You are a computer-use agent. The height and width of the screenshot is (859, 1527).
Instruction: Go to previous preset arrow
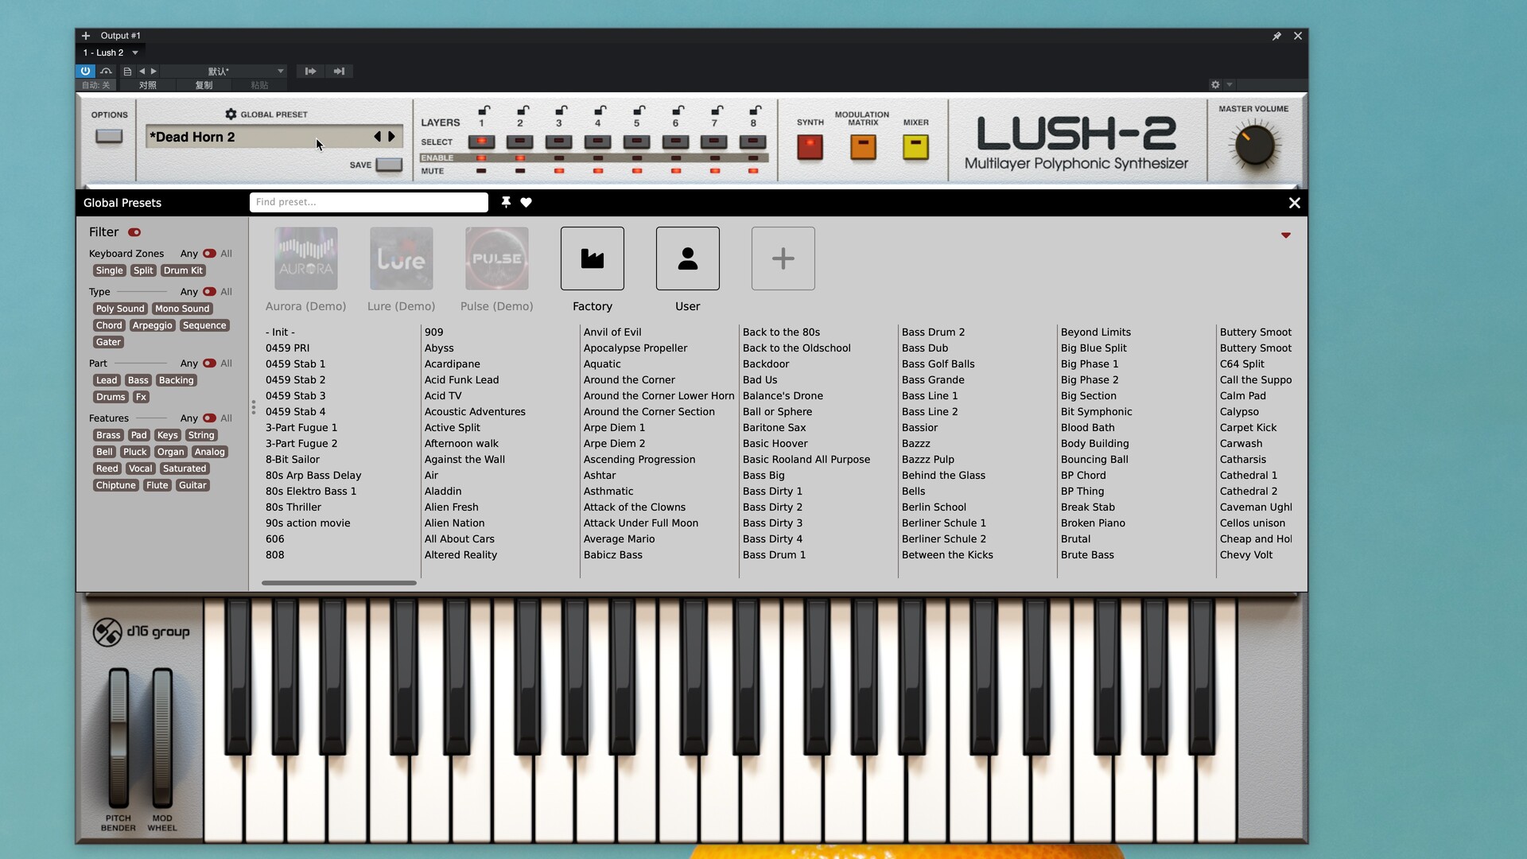378,137
